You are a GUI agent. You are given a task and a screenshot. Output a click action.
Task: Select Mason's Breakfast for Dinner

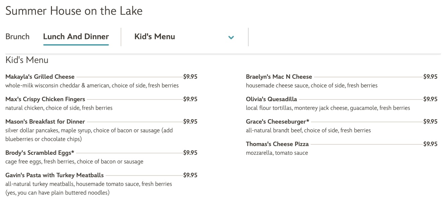click(45, 122)
